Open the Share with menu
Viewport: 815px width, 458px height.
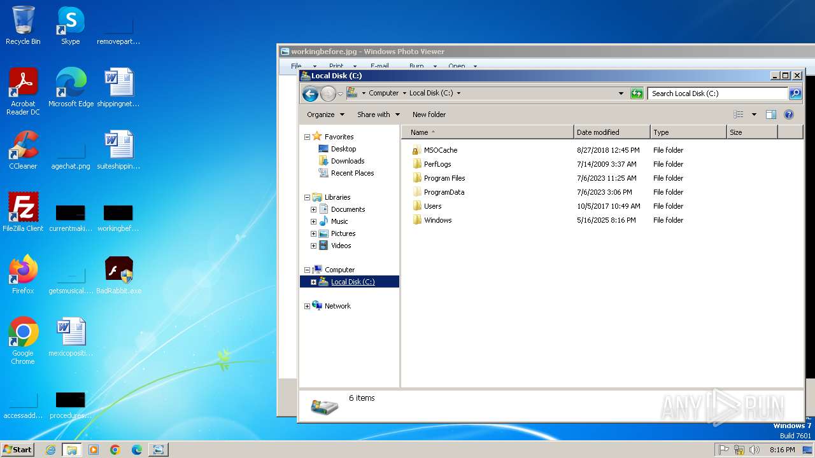pos(378,114)
